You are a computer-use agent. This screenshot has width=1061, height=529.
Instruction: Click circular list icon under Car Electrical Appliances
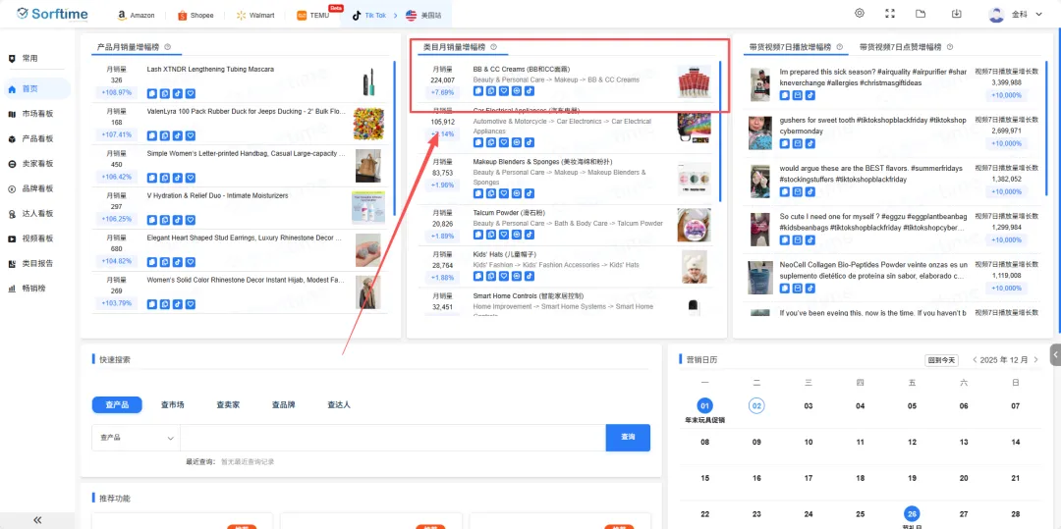517,142
